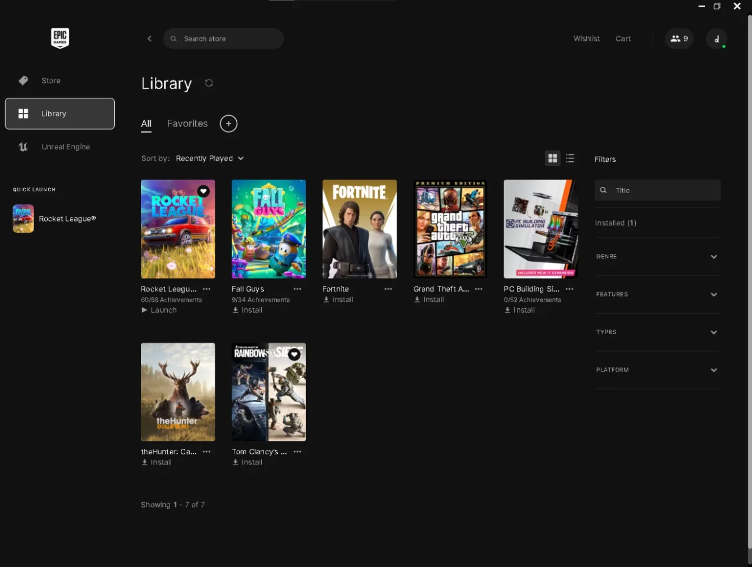This screenshot has width=752, height=567.
Task: Open Rocket League more options menu
Action: 207,289
